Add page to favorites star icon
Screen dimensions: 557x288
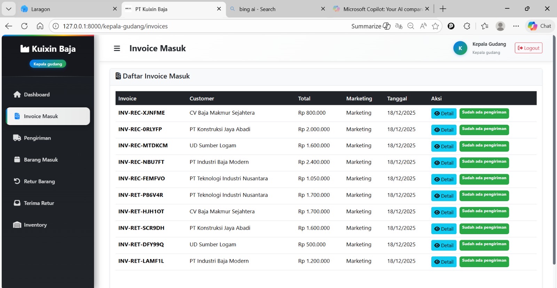tap(436, 26)
